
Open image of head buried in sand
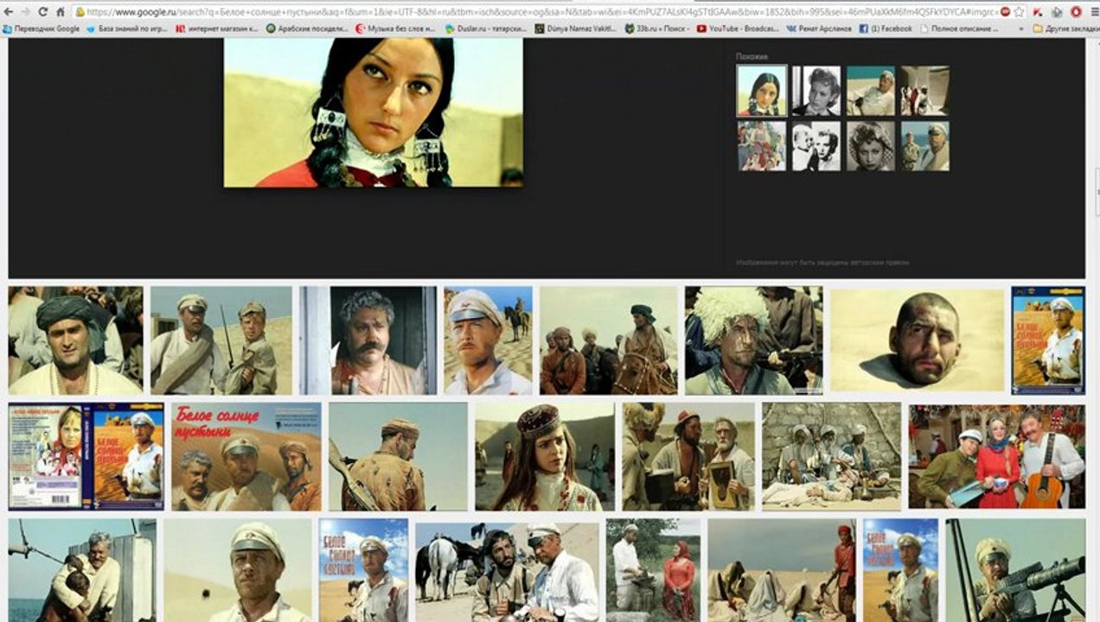tap(918, 340)
